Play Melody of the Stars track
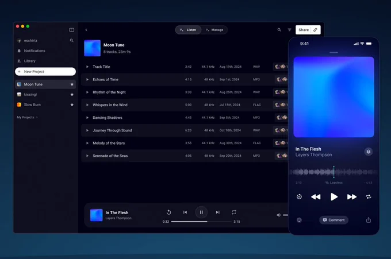This screenshot has width=391, height=259. click(87, 143)
